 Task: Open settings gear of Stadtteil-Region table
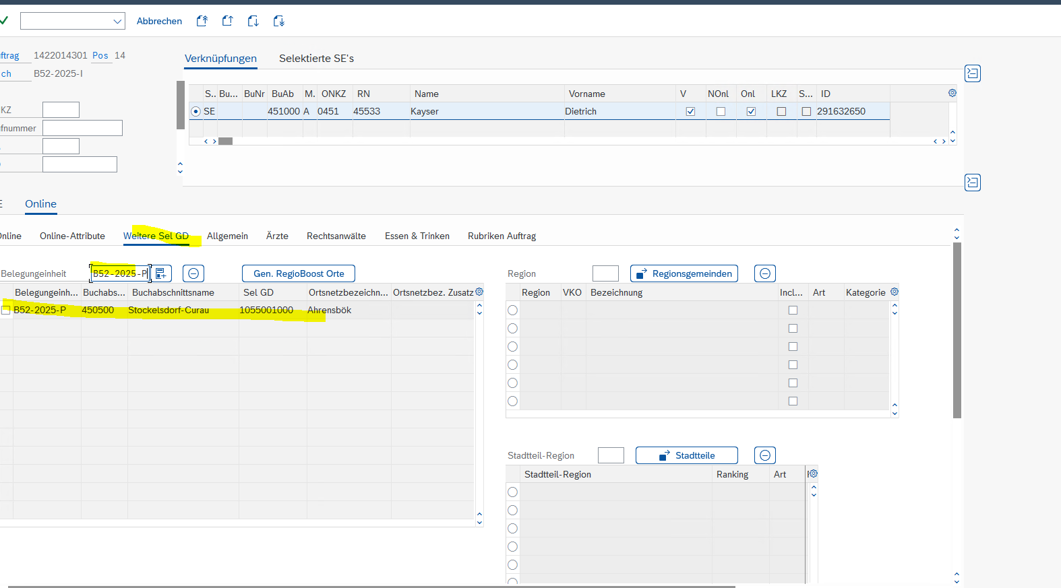coord(814,473)
